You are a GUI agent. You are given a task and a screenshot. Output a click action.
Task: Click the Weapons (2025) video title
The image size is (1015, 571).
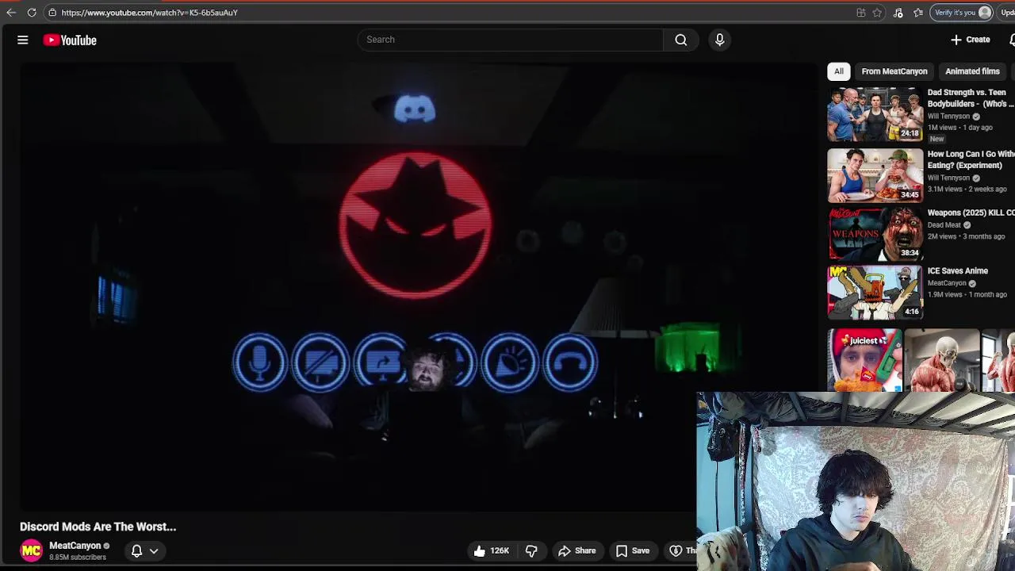point(971,213)
